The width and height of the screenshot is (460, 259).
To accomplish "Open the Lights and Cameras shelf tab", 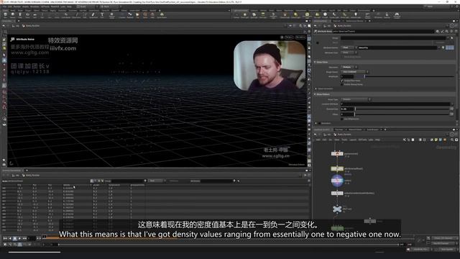I will (241, 10).
